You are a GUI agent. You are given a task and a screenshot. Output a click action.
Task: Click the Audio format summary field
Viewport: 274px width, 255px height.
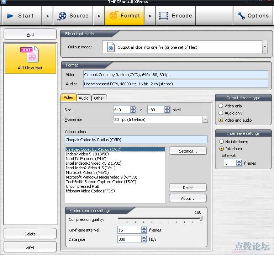(176, 84)
